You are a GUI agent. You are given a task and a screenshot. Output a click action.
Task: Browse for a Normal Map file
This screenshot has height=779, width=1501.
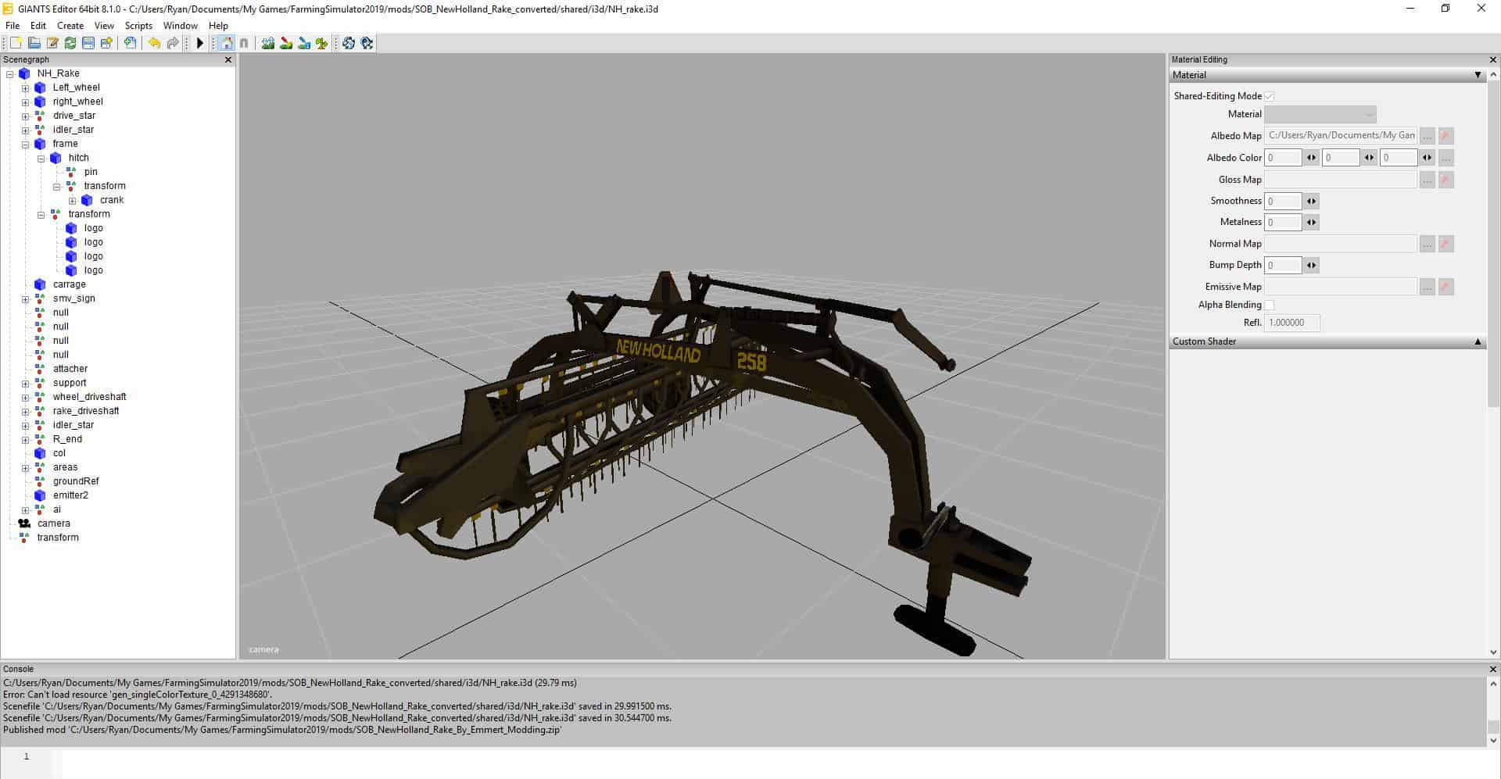pos(1427,243)
